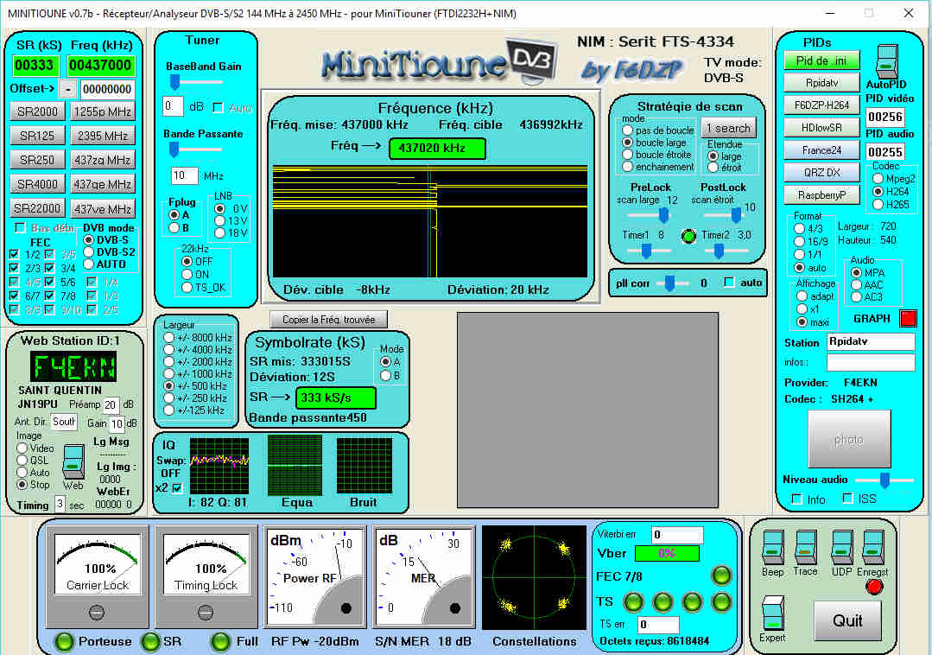The height and width of the screenshot is (655, 932).
Task: Click the SR2000 preset button
Action: click(x=37, y=111)
